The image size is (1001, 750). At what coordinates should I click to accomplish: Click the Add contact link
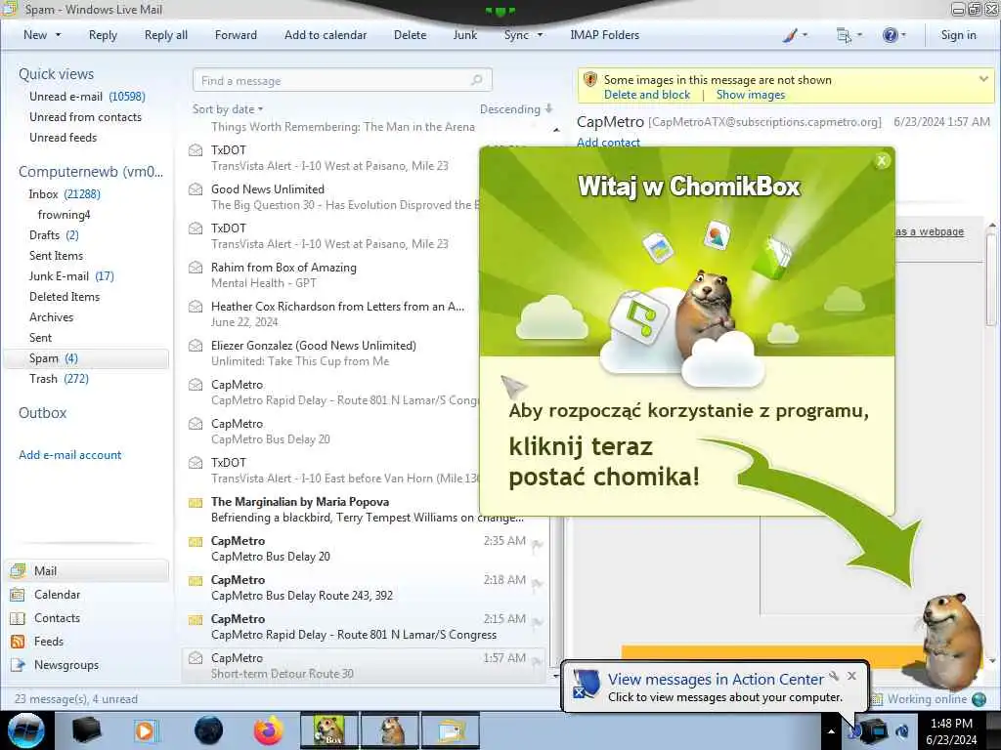click(x=608, y=143)
